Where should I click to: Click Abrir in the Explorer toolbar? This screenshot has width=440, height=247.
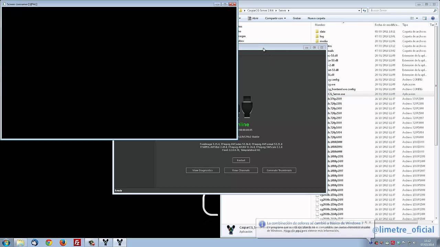pyautogui.click(x=253, y=18)
